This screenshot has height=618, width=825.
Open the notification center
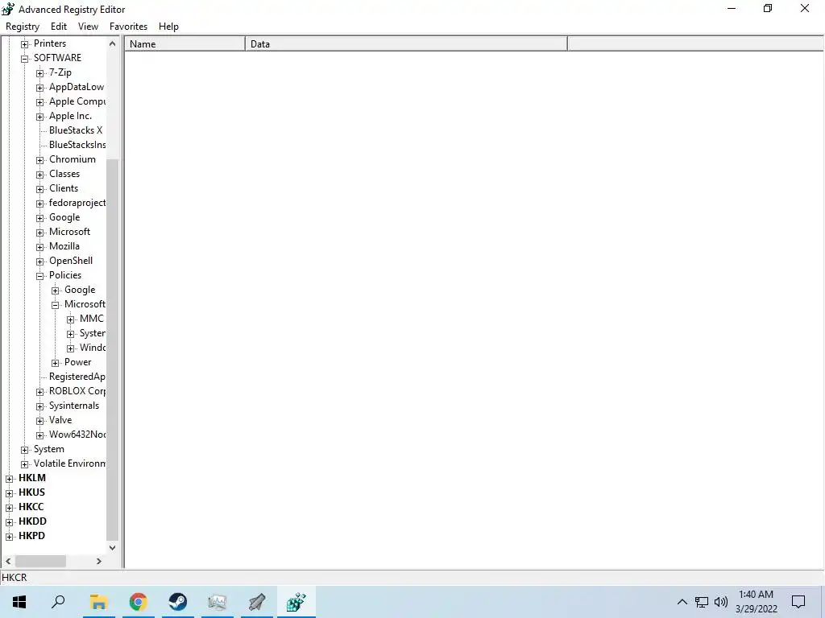pyautogui.click(x=798, y=602)
